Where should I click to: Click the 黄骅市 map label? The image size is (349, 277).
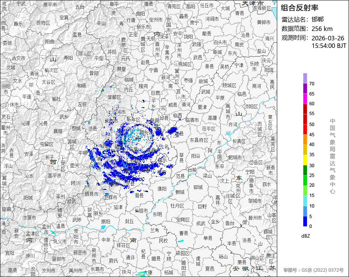(264, 22)
